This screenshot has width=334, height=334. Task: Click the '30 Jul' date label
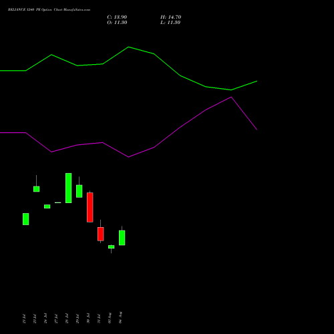click(x=88, y=319)
